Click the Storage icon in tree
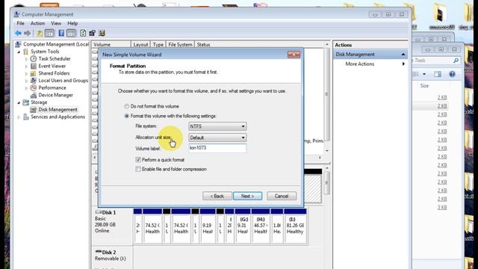The height and width of the screenshot is (269, 478). click(26, 102)
